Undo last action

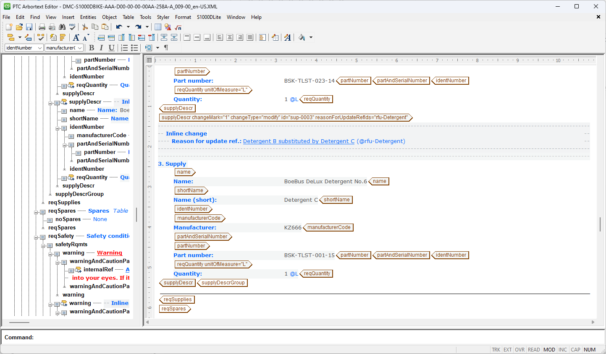119,27
